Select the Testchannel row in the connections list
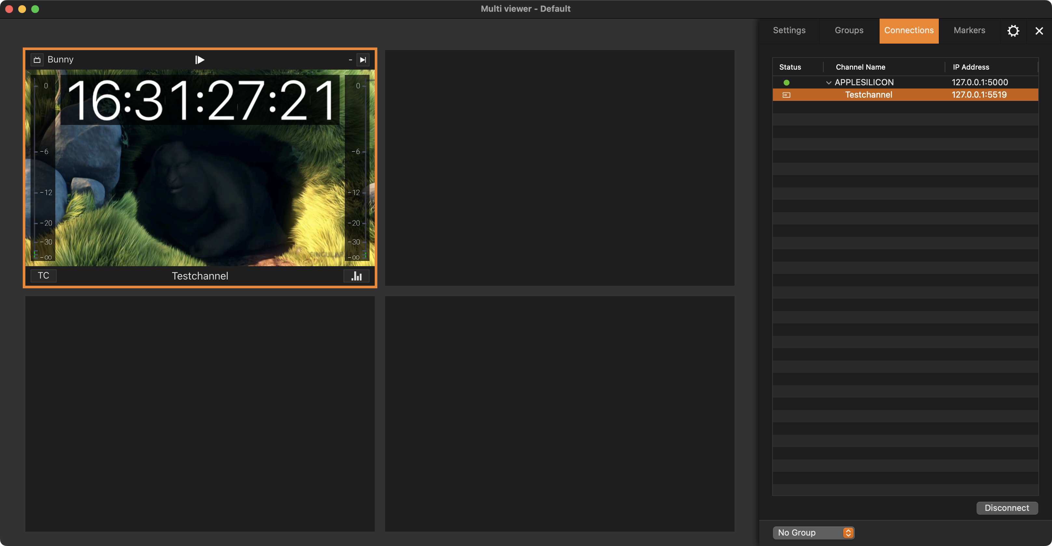The width and height of the screenshot is (1052, 546). coord(905,95)
